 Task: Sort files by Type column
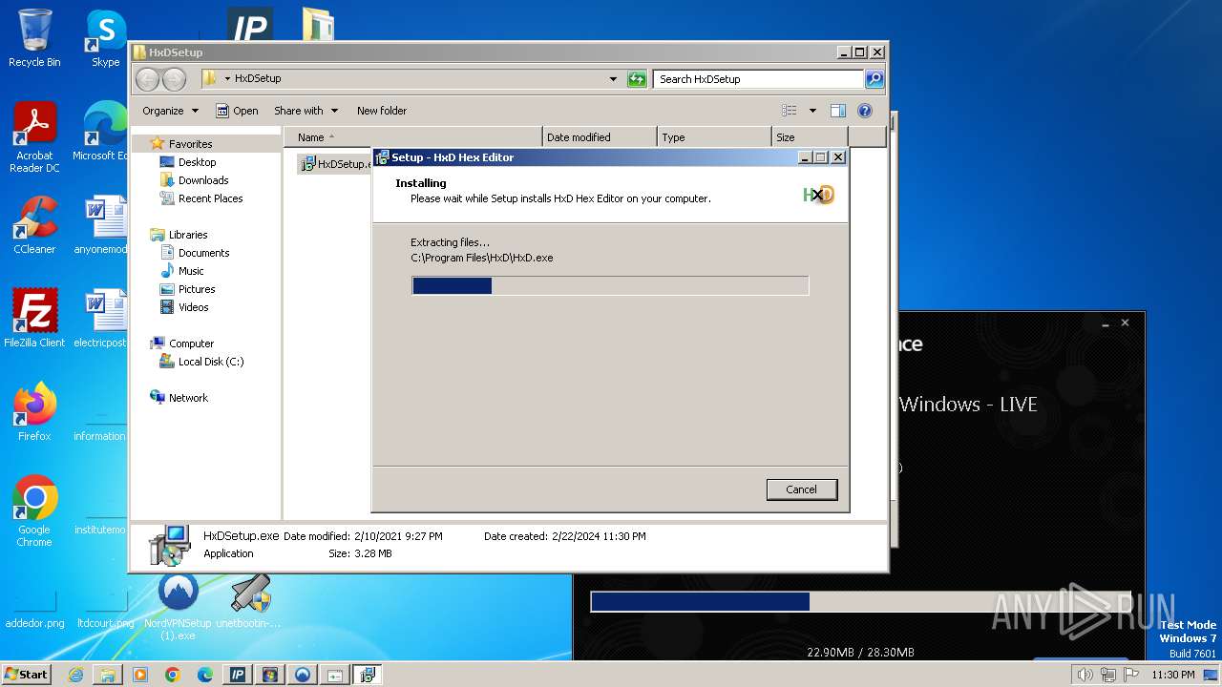(x=714, y=137)
